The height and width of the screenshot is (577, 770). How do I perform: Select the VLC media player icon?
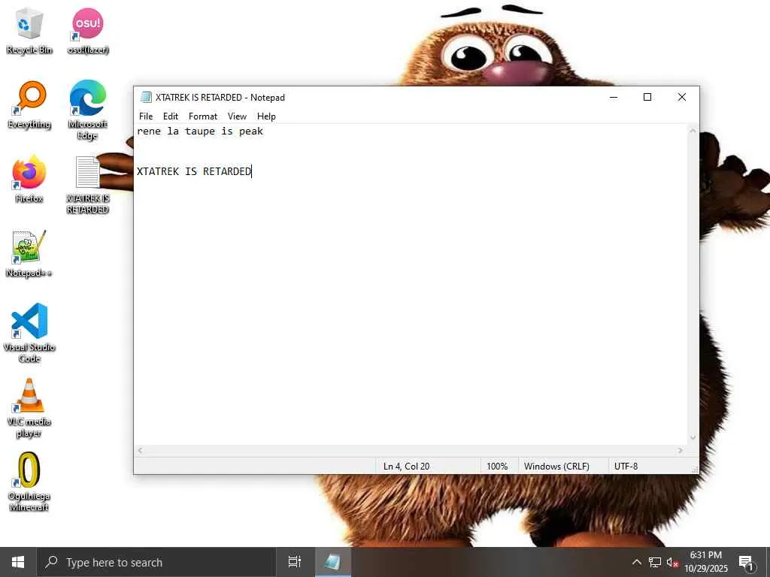click(x=29, y=408)
